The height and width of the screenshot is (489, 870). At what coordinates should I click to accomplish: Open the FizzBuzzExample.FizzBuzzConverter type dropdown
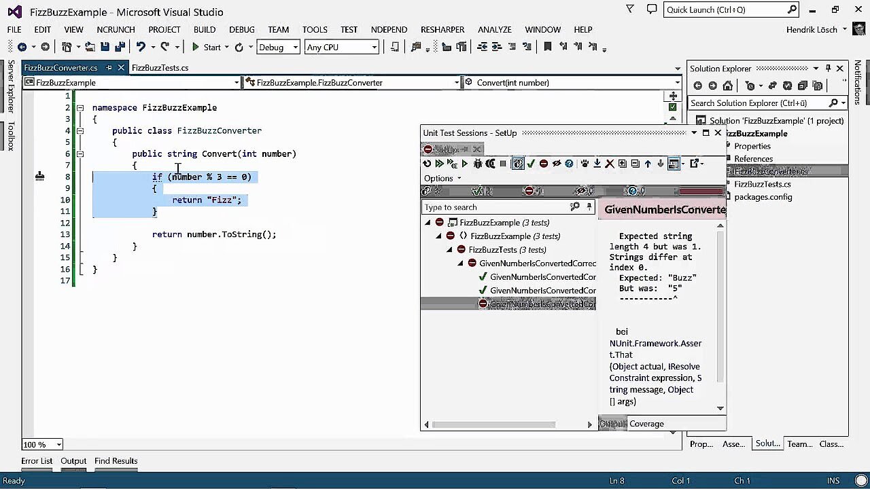pyautogui.click(x=351, y=83)
